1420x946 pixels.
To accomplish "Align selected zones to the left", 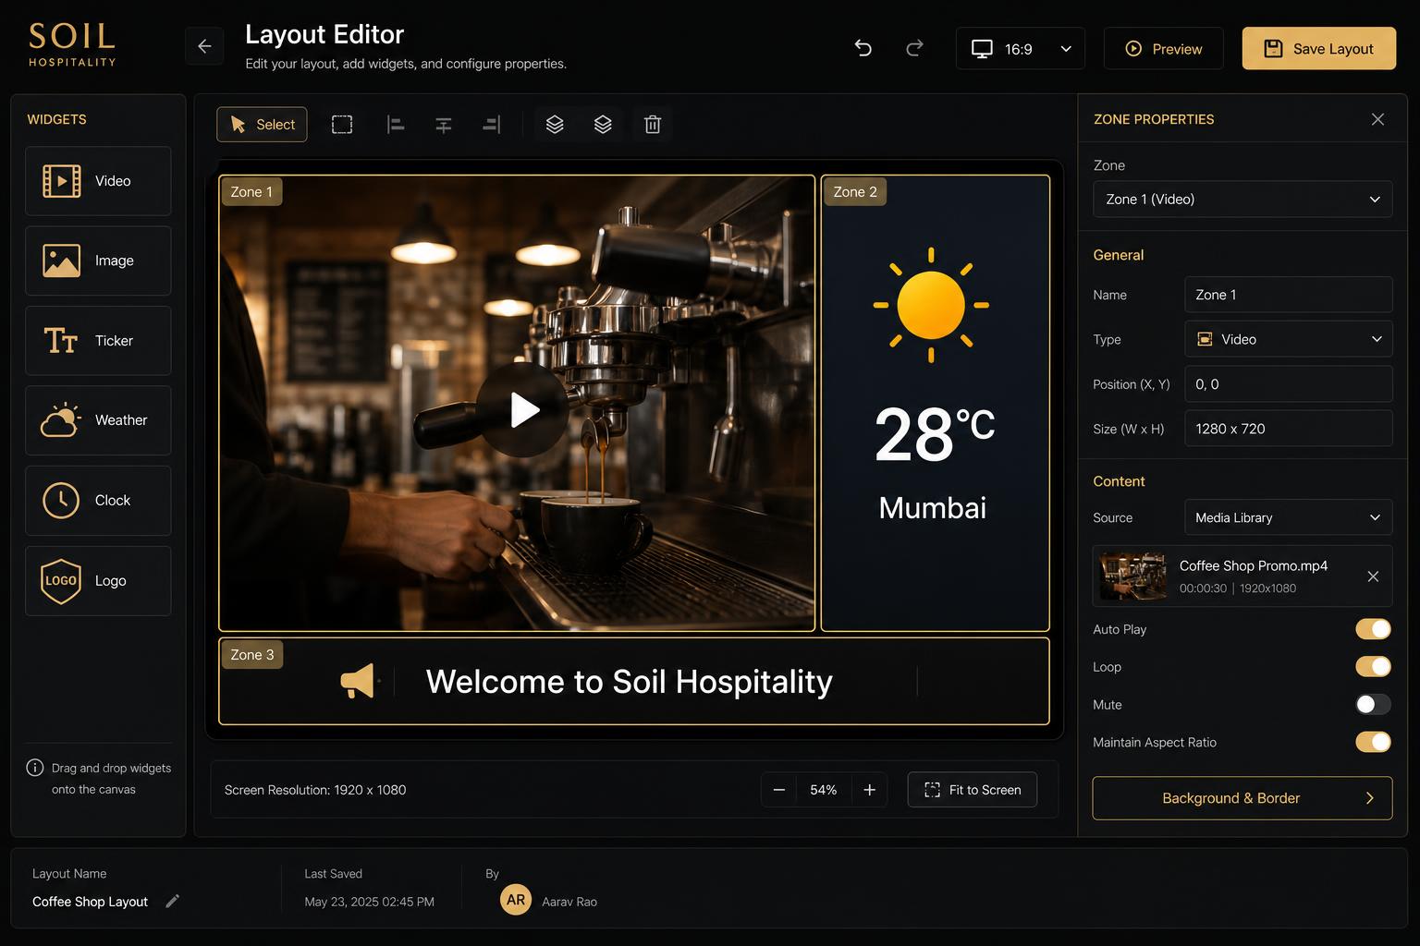I will click(396, 125).
